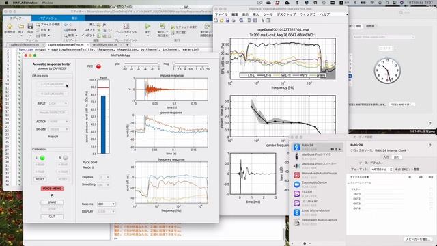Click the Wi-Fi icon in macOS menu bar
The width and height of the screenshot is (437, 246).
pyautogui.click(x=372, y=3)
